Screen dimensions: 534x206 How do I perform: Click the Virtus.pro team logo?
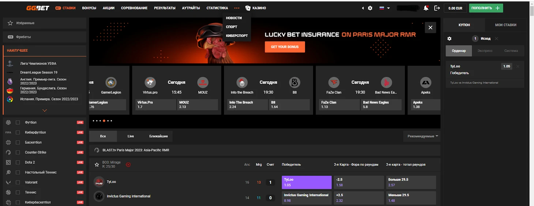150,82
